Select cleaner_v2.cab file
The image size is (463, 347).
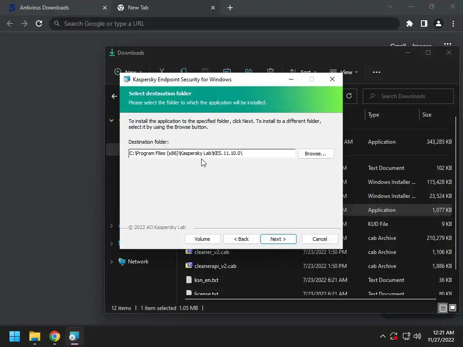(212, 252)
